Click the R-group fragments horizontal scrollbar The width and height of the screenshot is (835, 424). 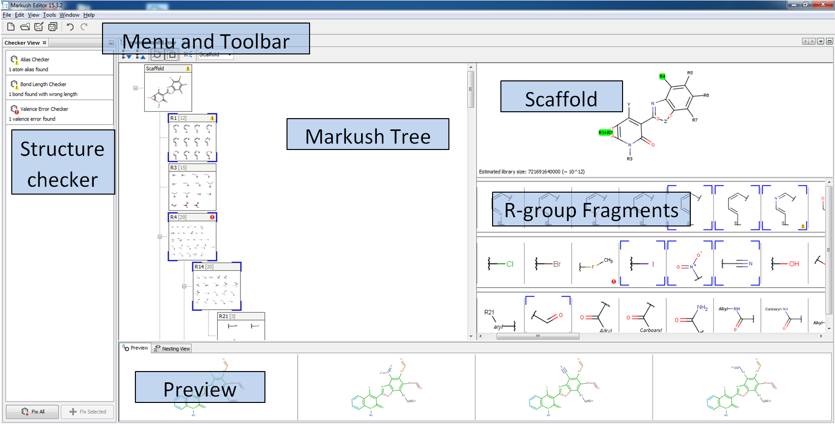[538, 336]
